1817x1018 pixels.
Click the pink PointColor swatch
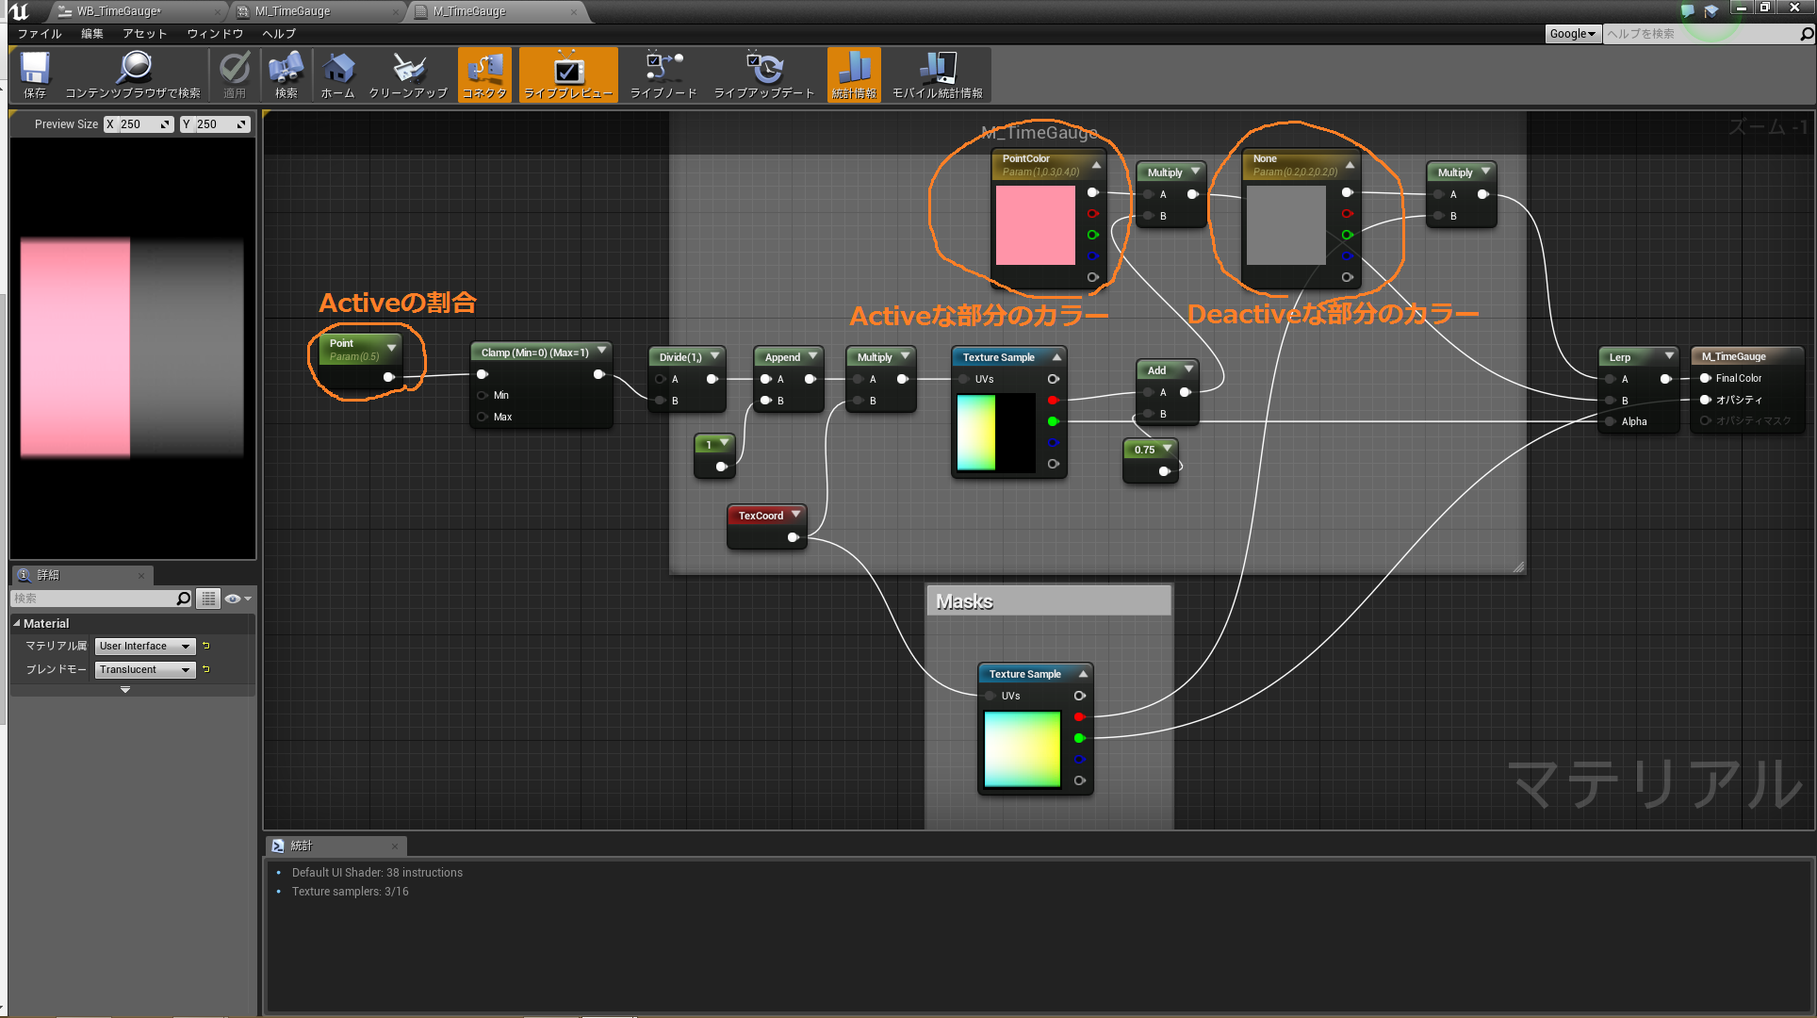pos(1035,224)
